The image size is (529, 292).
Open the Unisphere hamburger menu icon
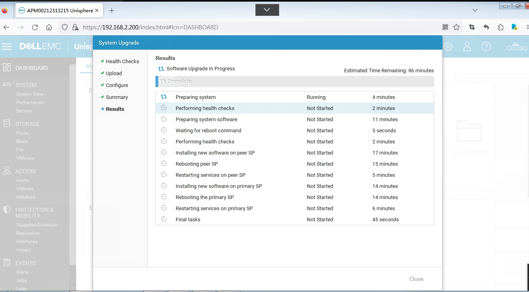[x=7, y=46]
